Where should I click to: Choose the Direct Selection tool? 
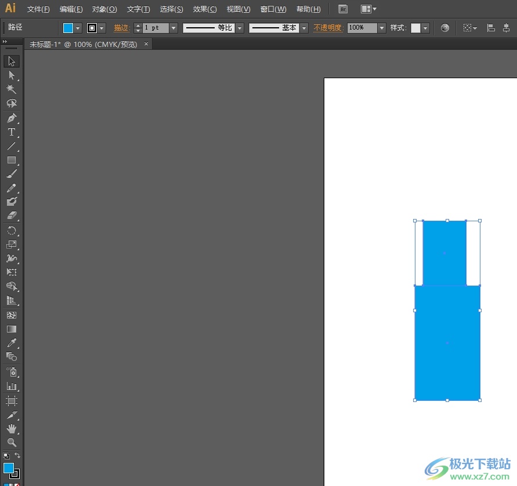click(11, 75)
